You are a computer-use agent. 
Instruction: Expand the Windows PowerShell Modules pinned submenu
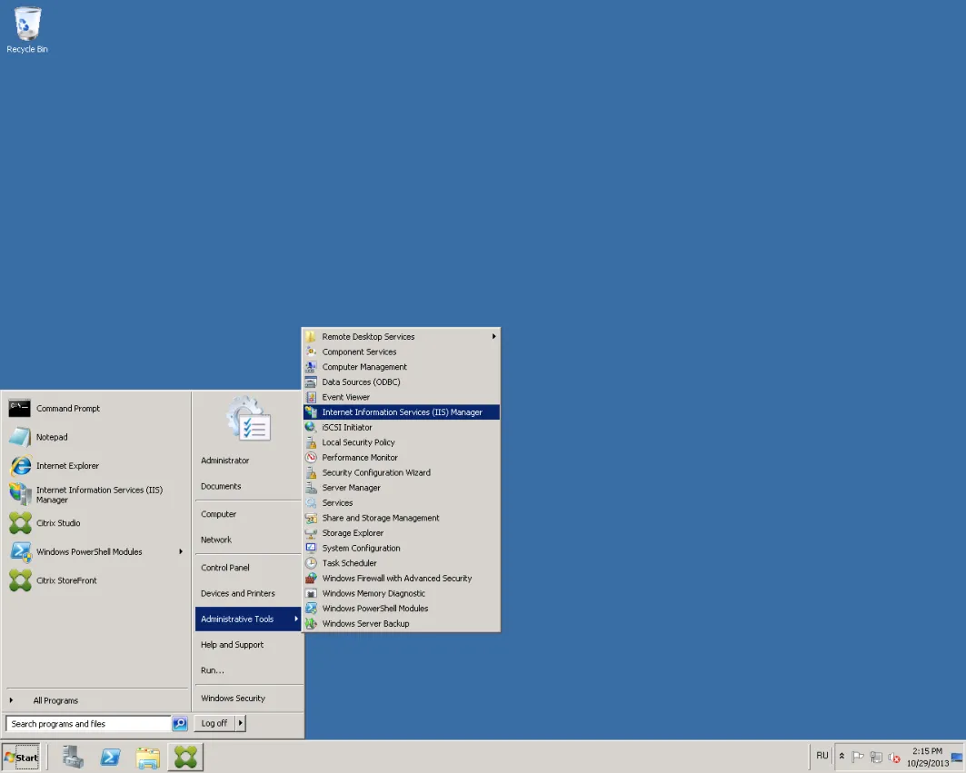point(95,552)
